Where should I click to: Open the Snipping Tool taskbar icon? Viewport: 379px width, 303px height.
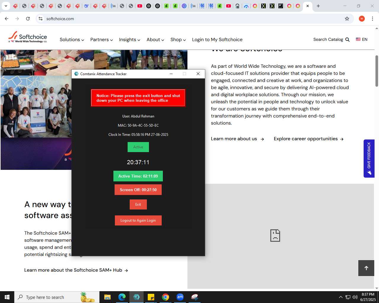pyautogui.click(x=195, y=297)
